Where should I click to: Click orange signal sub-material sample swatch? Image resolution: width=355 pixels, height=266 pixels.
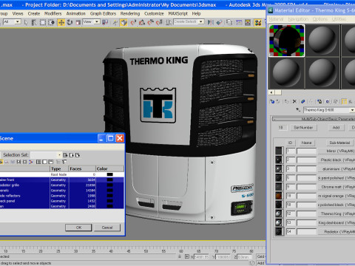coord(279,196)
